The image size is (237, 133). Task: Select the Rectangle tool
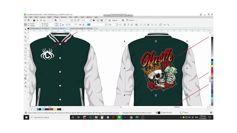[x=25, y=52]
